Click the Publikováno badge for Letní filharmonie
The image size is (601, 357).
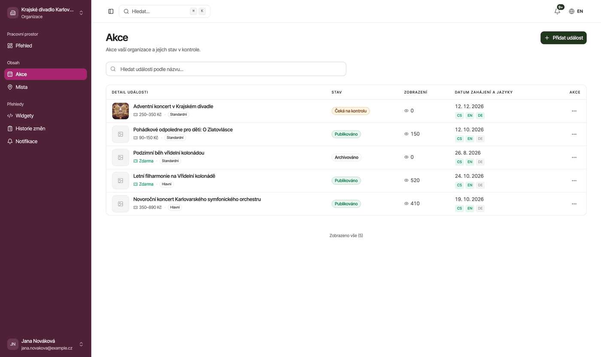(x=346, y=180)
